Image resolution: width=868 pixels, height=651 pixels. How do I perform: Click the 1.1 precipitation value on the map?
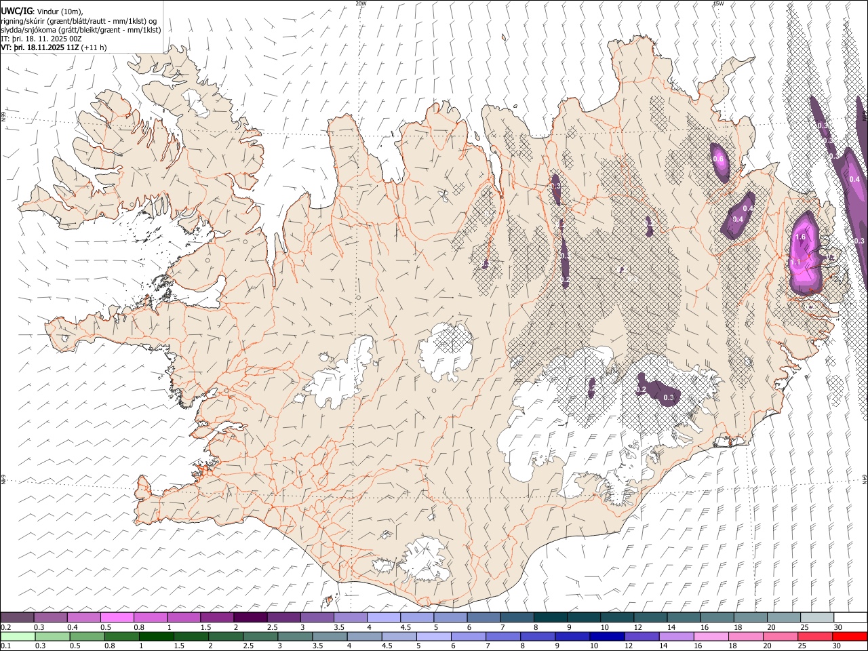(x=796, y=262)
